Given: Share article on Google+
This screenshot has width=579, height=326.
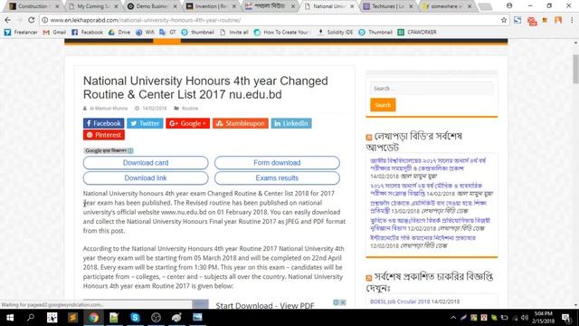Looking at the screenshot, I should pos(187,123).
